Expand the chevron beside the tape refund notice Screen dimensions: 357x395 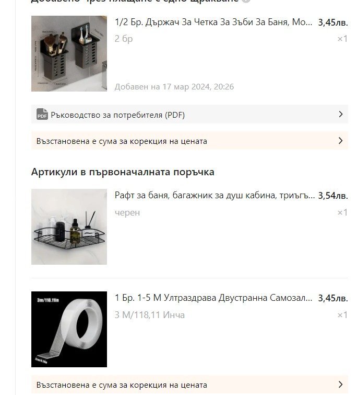340,385
